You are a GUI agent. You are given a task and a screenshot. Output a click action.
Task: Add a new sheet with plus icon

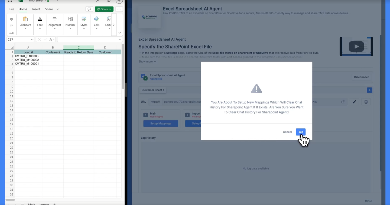(x=54, y=204)
